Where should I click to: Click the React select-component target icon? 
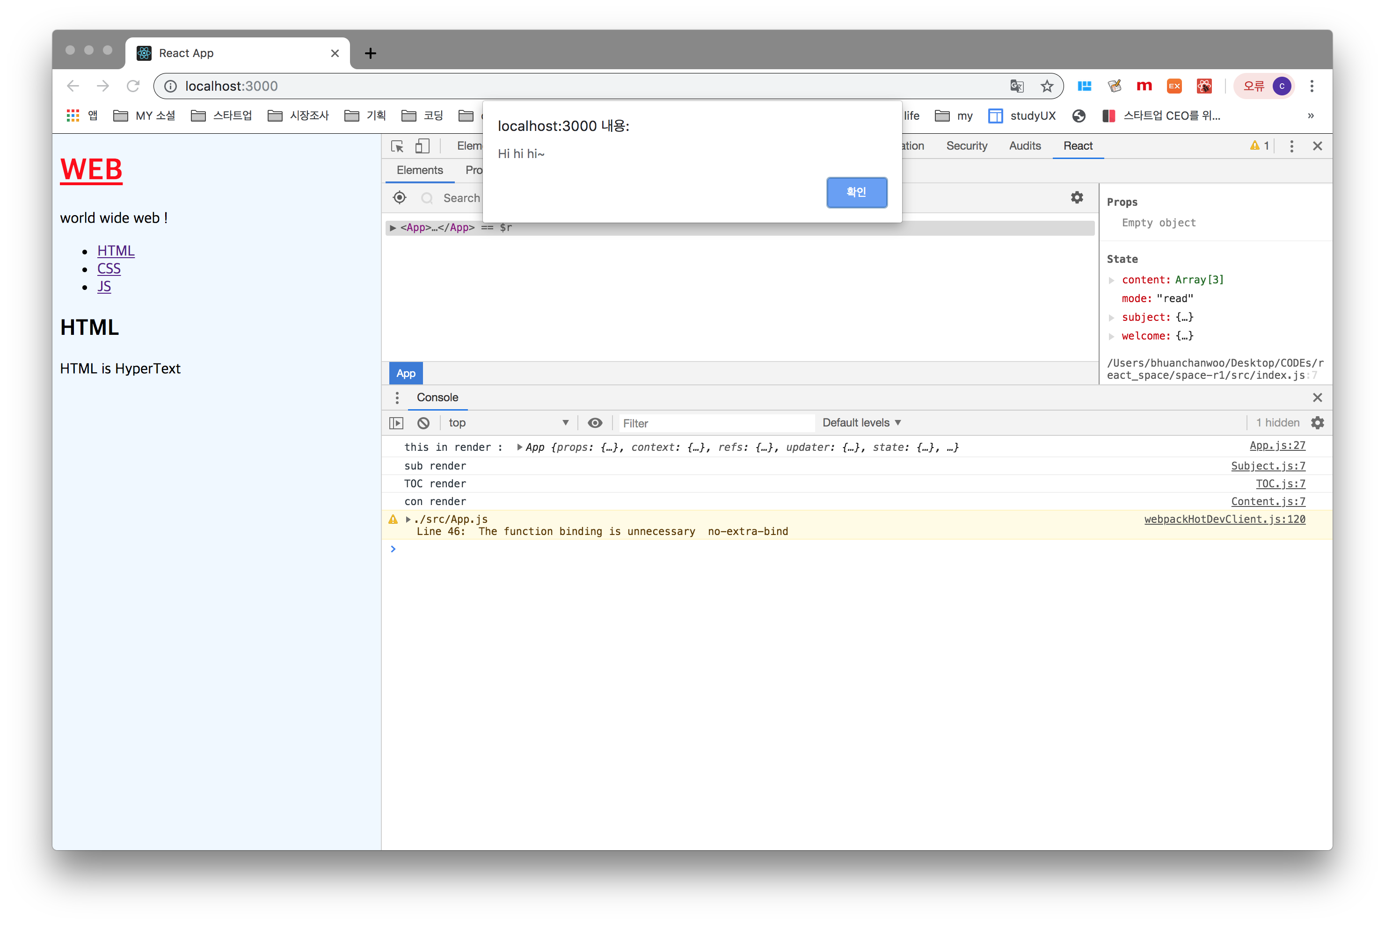pyautogui.click(x=400, y=198)
